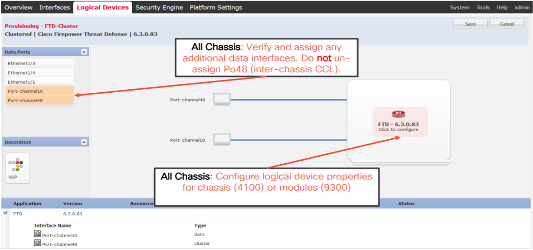The image size is (533, 250).
Task: Click the Type sub-header
Action: click(200, 225)
